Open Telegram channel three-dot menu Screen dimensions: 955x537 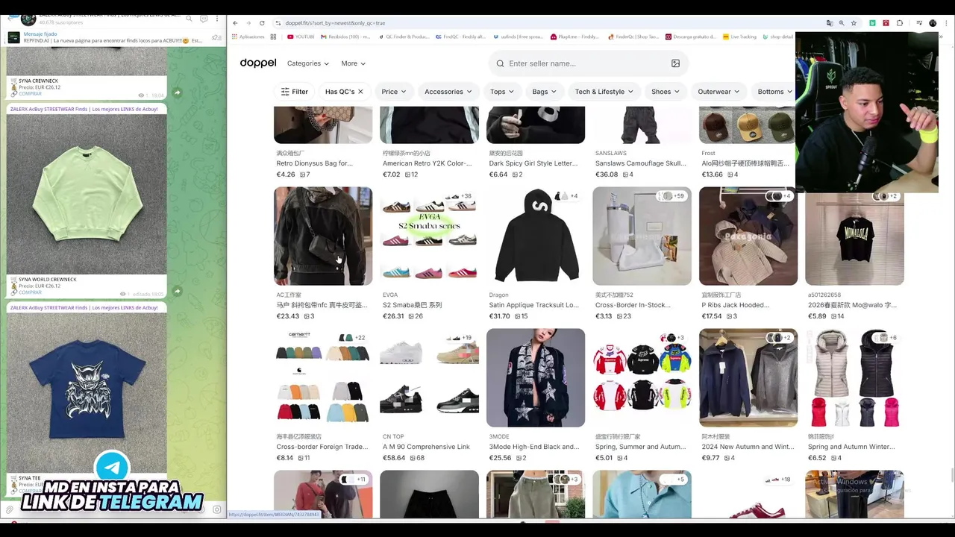pyautogui.click(x=217, y=19)
